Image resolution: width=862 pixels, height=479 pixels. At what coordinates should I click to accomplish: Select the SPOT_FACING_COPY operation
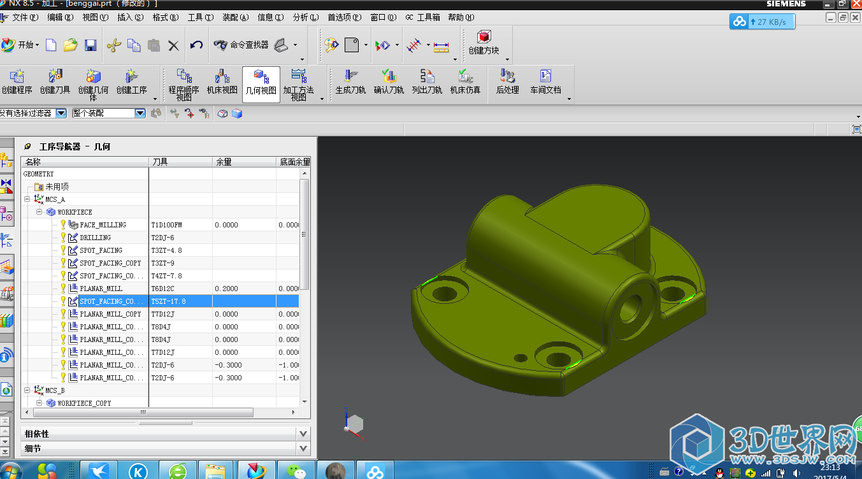coord(110,263)
